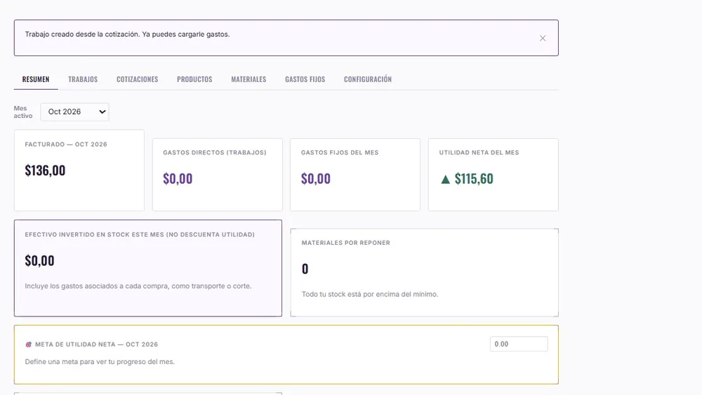Click the Facturado Oct 2026 card
Viewport: 702px width, 395px height.
click(x=79, y=170)
